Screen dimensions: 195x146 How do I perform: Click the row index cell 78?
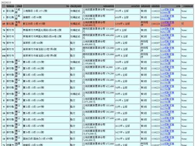point(4,30)
